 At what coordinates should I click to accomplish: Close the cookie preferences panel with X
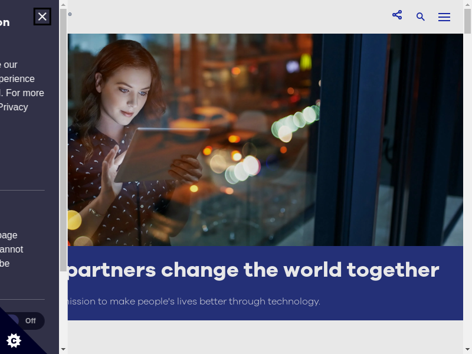(42, 17)
